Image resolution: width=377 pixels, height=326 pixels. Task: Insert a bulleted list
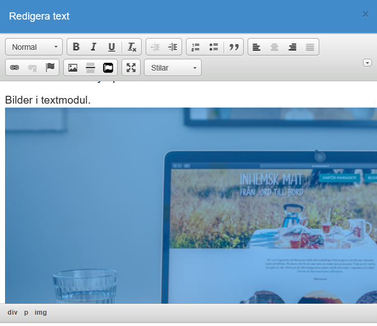pos(213,47)
